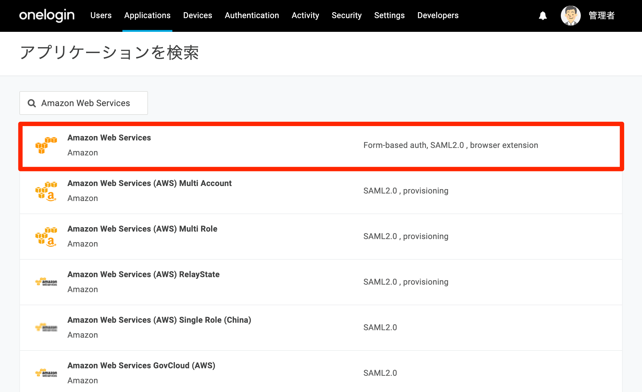Select Amazon Web Services (AWS) Multi Account
Image resolution: width=642 pixels, height=392 pixels.
pyautogui.click(x=321, y=191)
